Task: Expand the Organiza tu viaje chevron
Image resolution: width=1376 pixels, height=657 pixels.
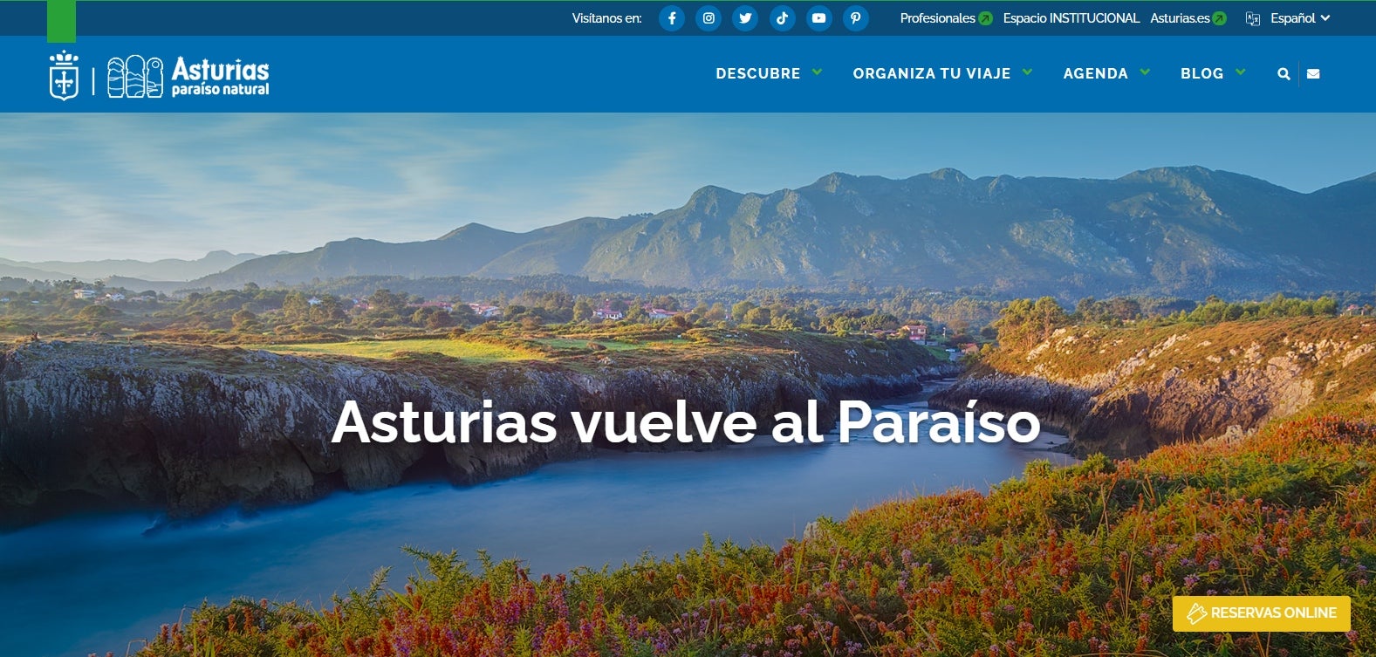Action: click(x=1027, y=72)
